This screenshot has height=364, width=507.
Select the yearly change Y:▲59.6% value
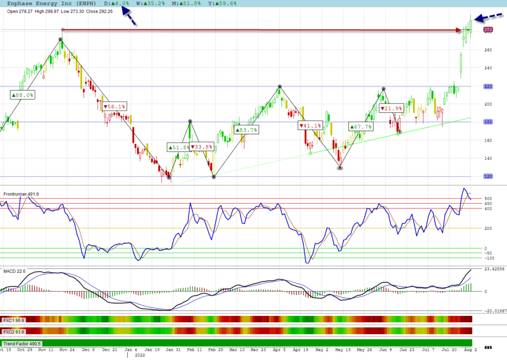pos(222,3)
